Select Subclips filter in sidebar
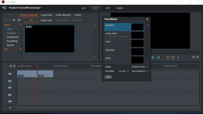Image resolution: width=203 pixels, height=114 pixels. tap(11, 33)
